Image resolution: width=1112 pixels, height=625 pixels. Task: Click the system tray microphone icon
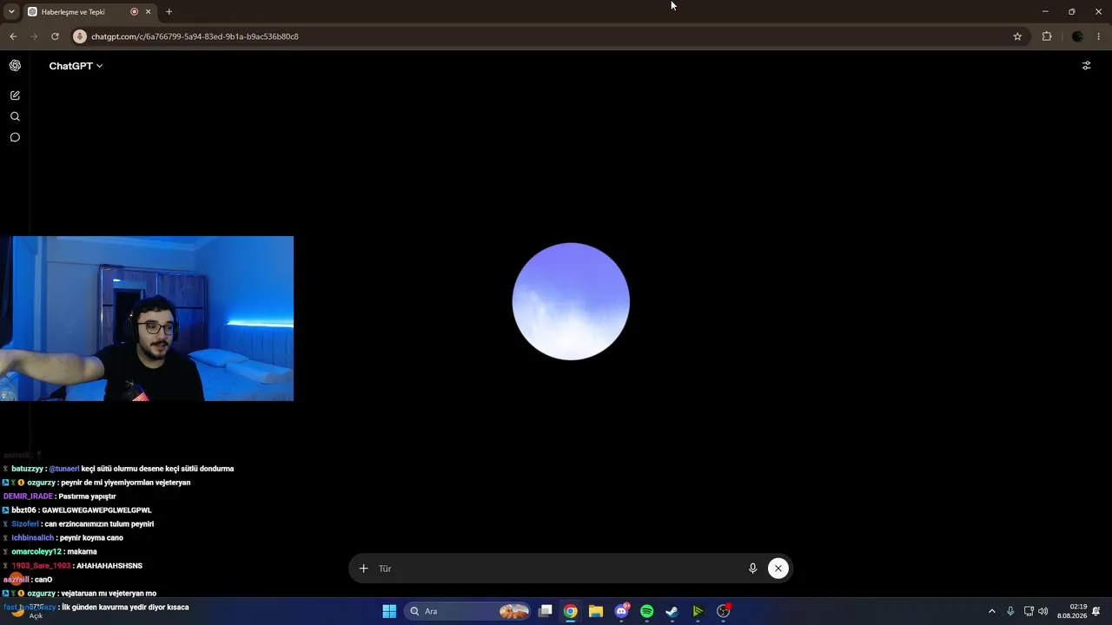click(x=1010, y=611)
